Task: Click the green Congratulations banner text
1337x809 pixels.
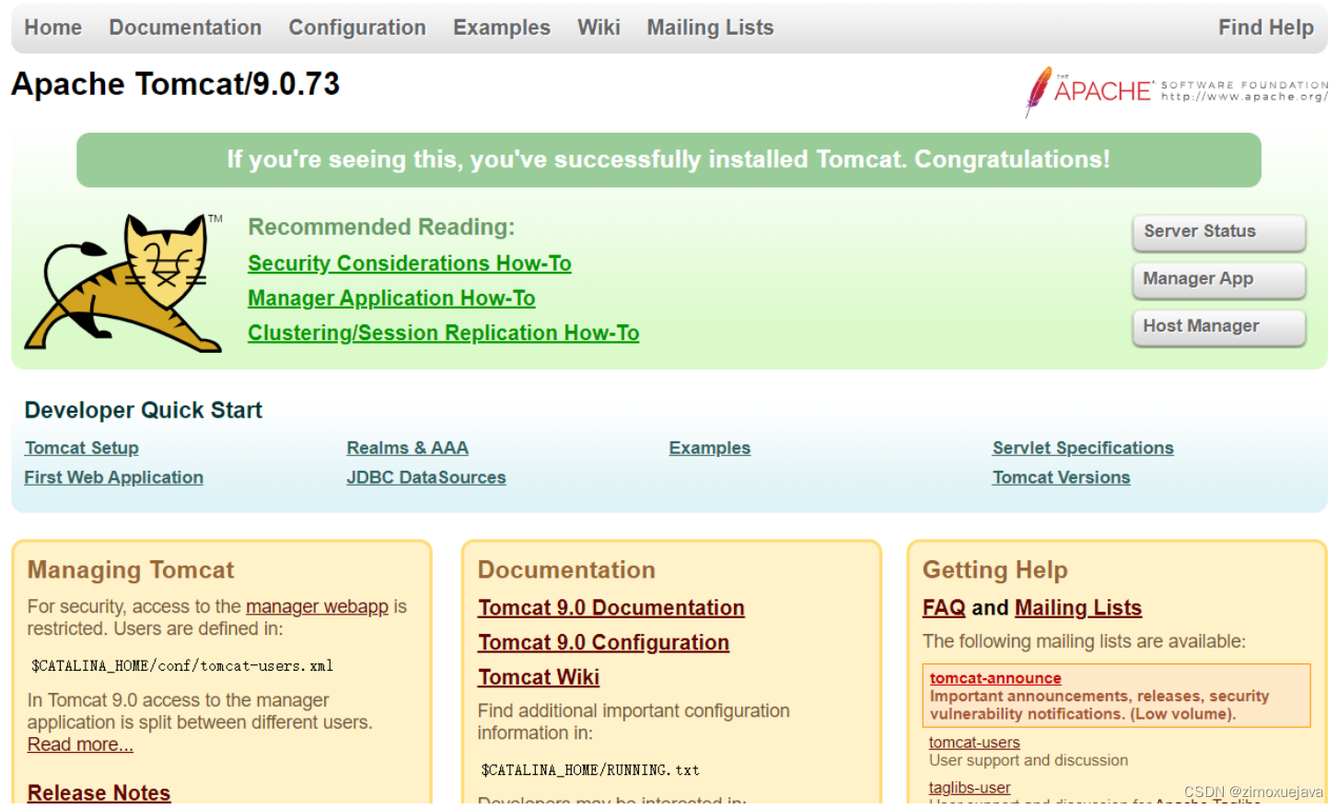Action: [668, 159]
